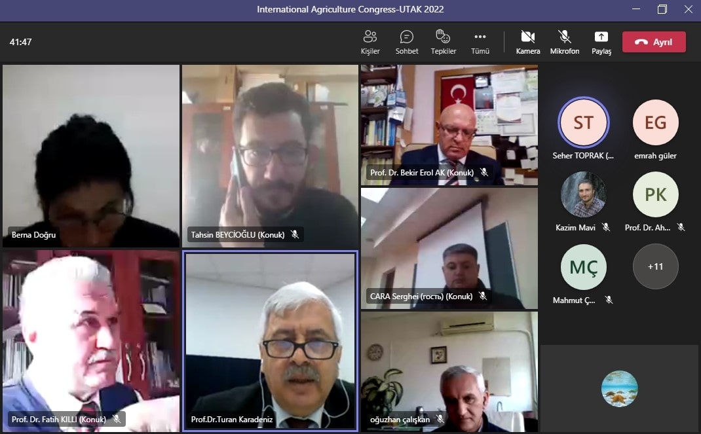Select Prof. Dr. Fatih KILLI's video tile
Image resolution: width=701 pixels, height=434 pixels.
[x=91, y=341]
